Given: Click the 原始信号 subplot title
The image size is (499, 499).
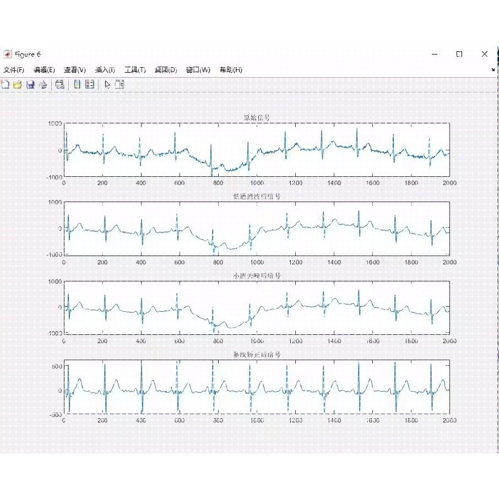Looking at the screenshot, I should pos(257,117).
